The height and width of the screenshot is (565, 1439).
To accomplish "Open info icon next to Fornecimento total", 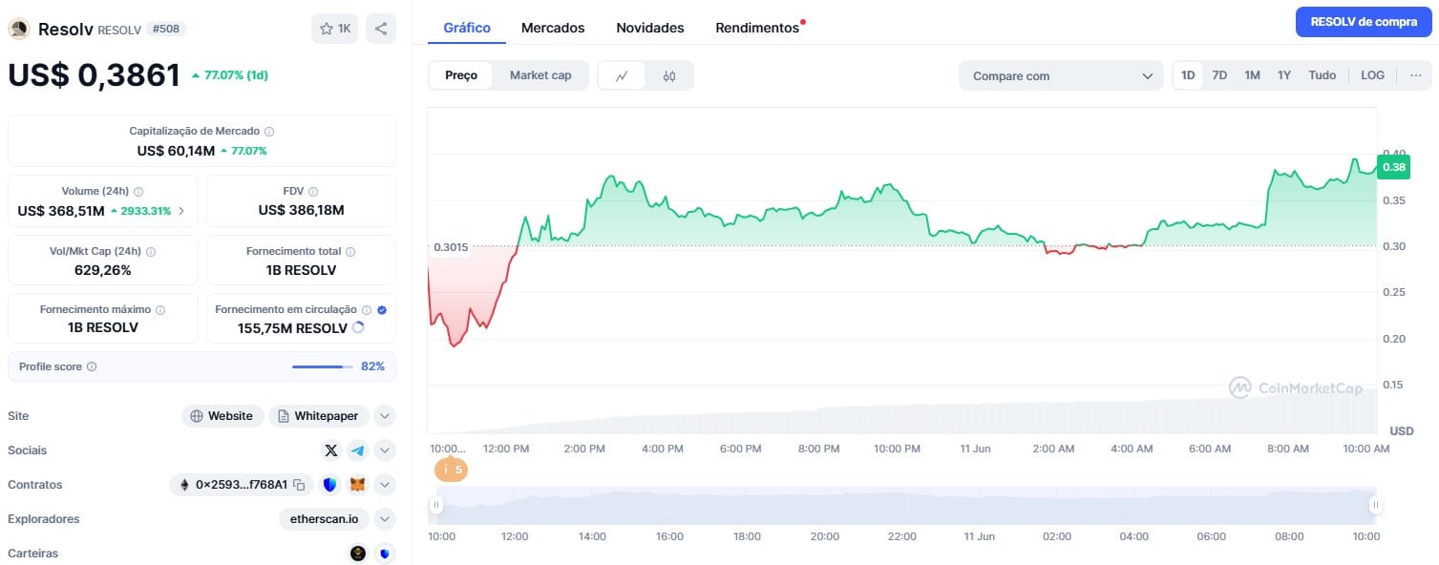I will coord(350,252).
